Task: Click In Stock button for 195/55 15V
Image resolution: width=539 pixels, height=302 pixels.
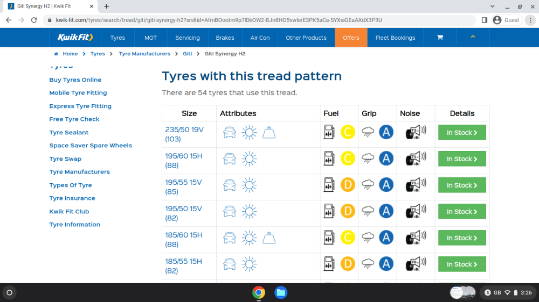Action: click(462, 185)
